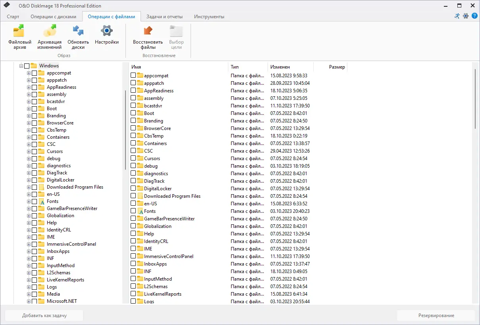Open the Задачи и отчеты tab
This screenshot has width=480, height=325.
click(x=164, y=17)
